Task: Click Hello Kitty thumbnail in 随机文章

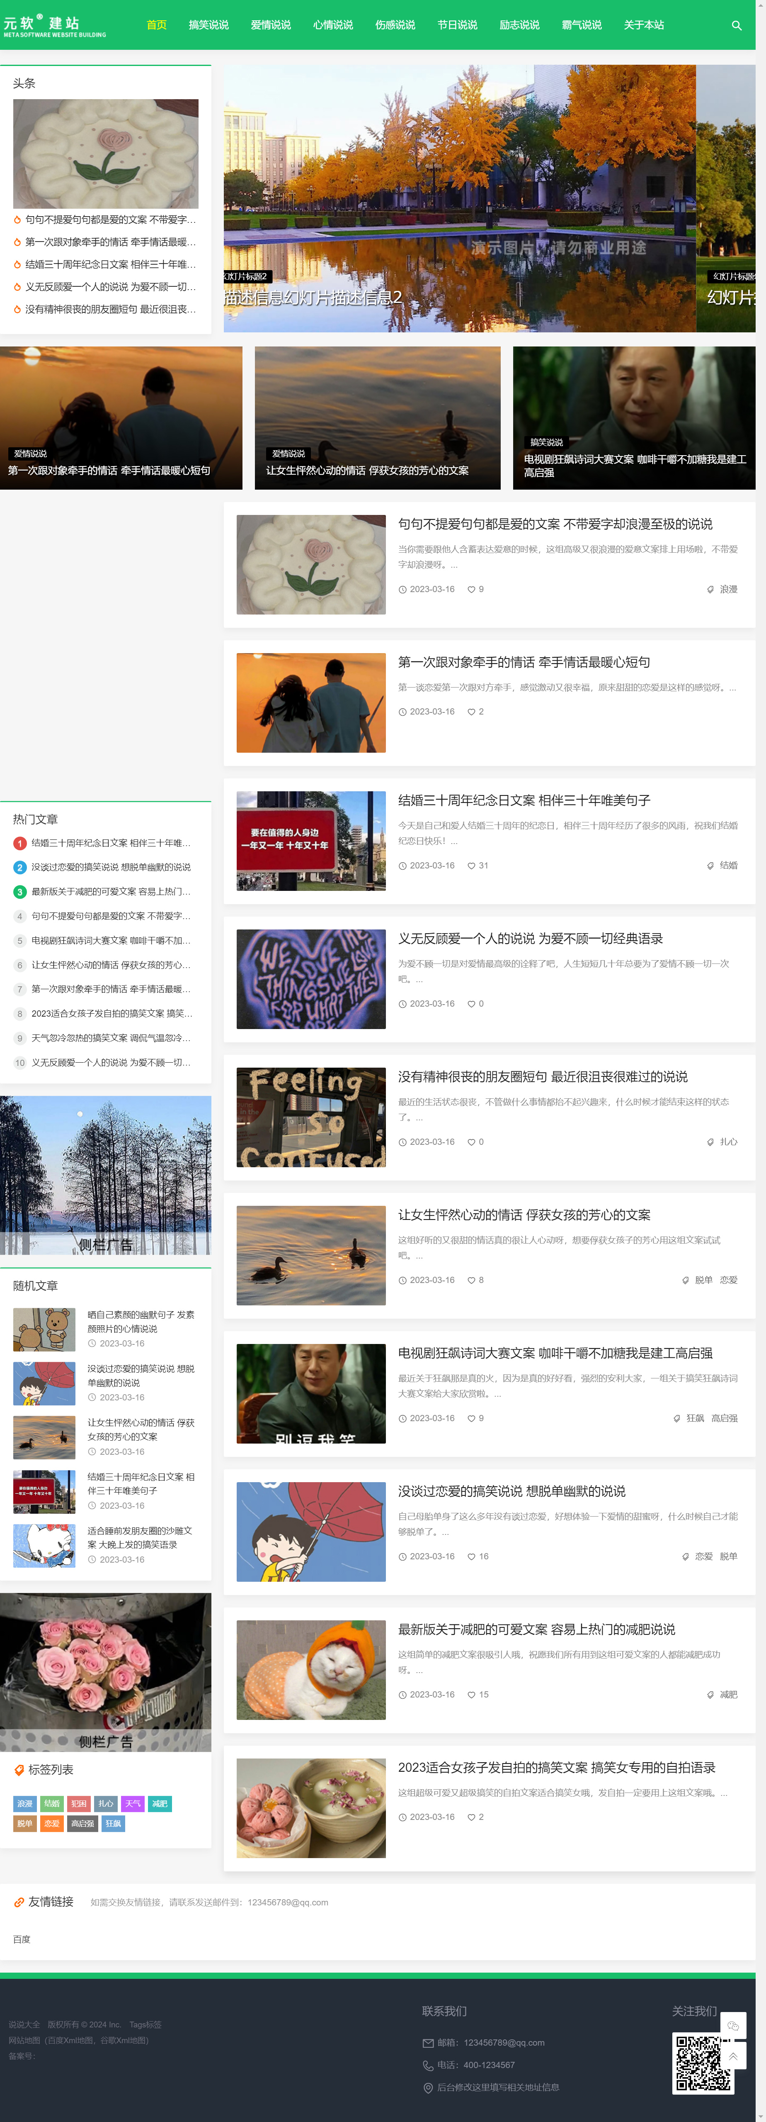Action: point(44,1545)
